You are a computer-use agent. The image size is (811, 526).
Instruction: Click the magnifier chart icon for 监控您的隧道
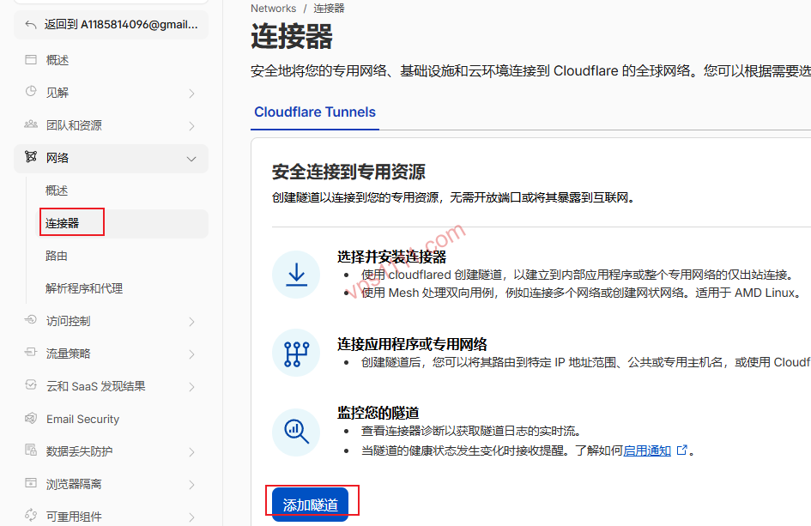(x=296, y=432)
